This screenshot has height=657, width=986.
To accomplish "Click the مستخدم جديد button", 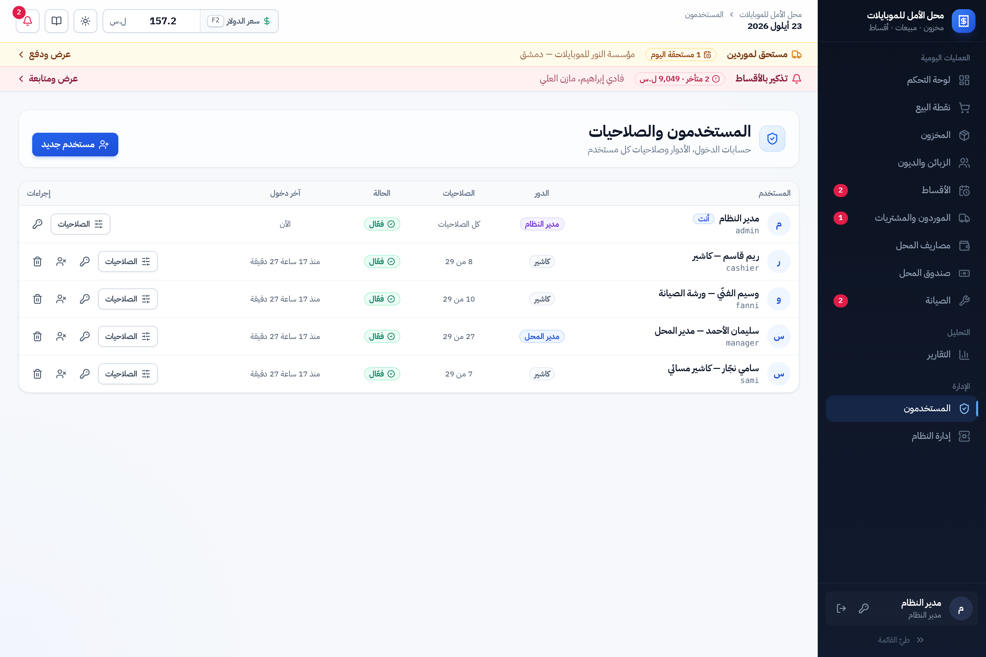I will click(75, 145).
